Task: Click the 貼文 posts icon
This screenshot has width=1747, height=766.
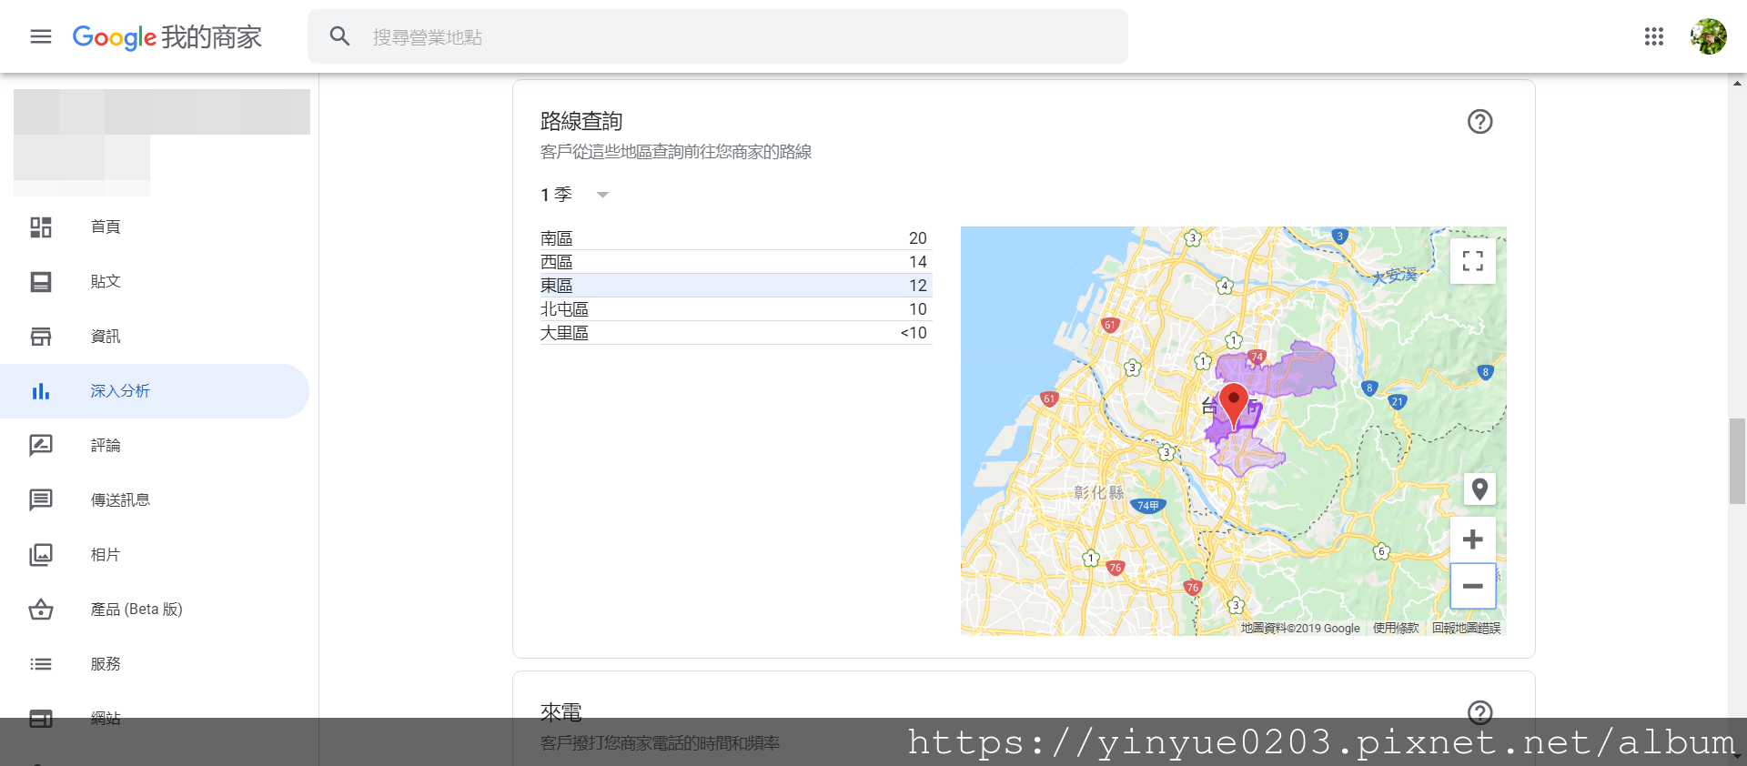Action: click(x=41, y=281)
